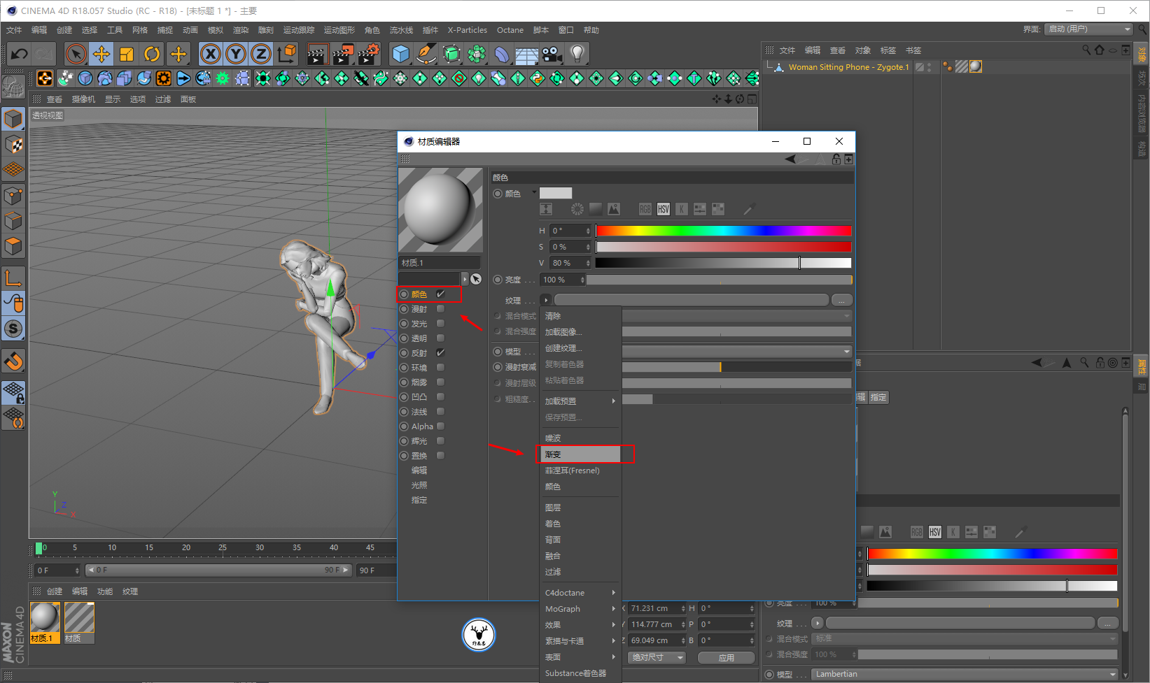Screen dimensions: 1150x683
Task: Click the 应用 button
Action: (726, 658)
